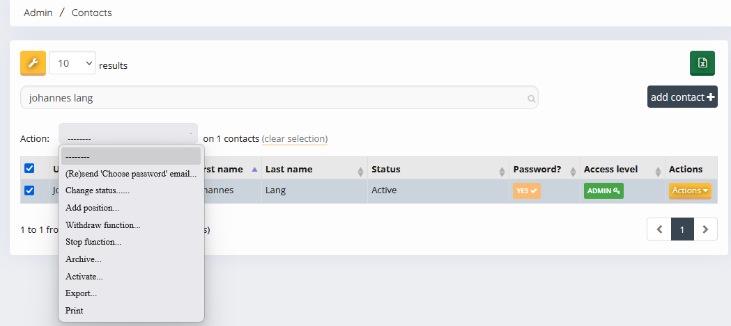Image resolution: width=731 pixels, height=326 pixels.
Task: Sort by the Last name column arrows
Action: pos(360,170)
